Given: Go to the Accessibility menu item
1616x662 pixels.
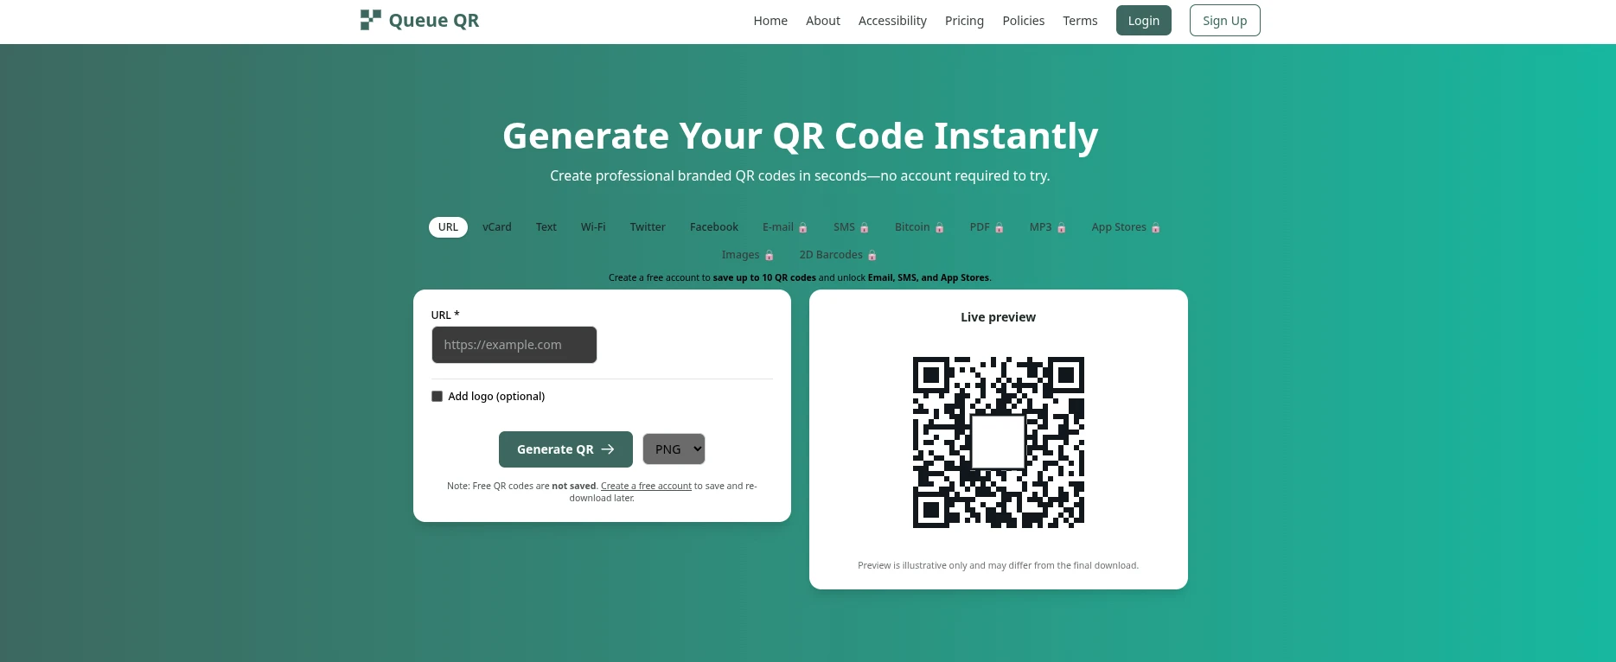Looking at the screenshot, I should pos(892,21).
